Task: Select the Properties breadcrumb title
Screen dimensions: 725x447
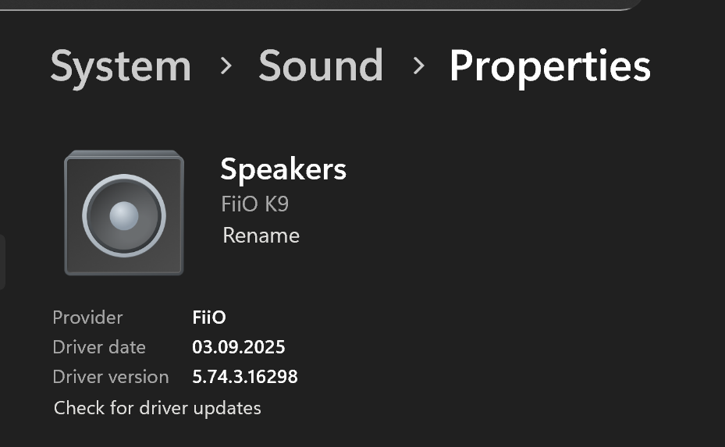Action: (549, 68)
